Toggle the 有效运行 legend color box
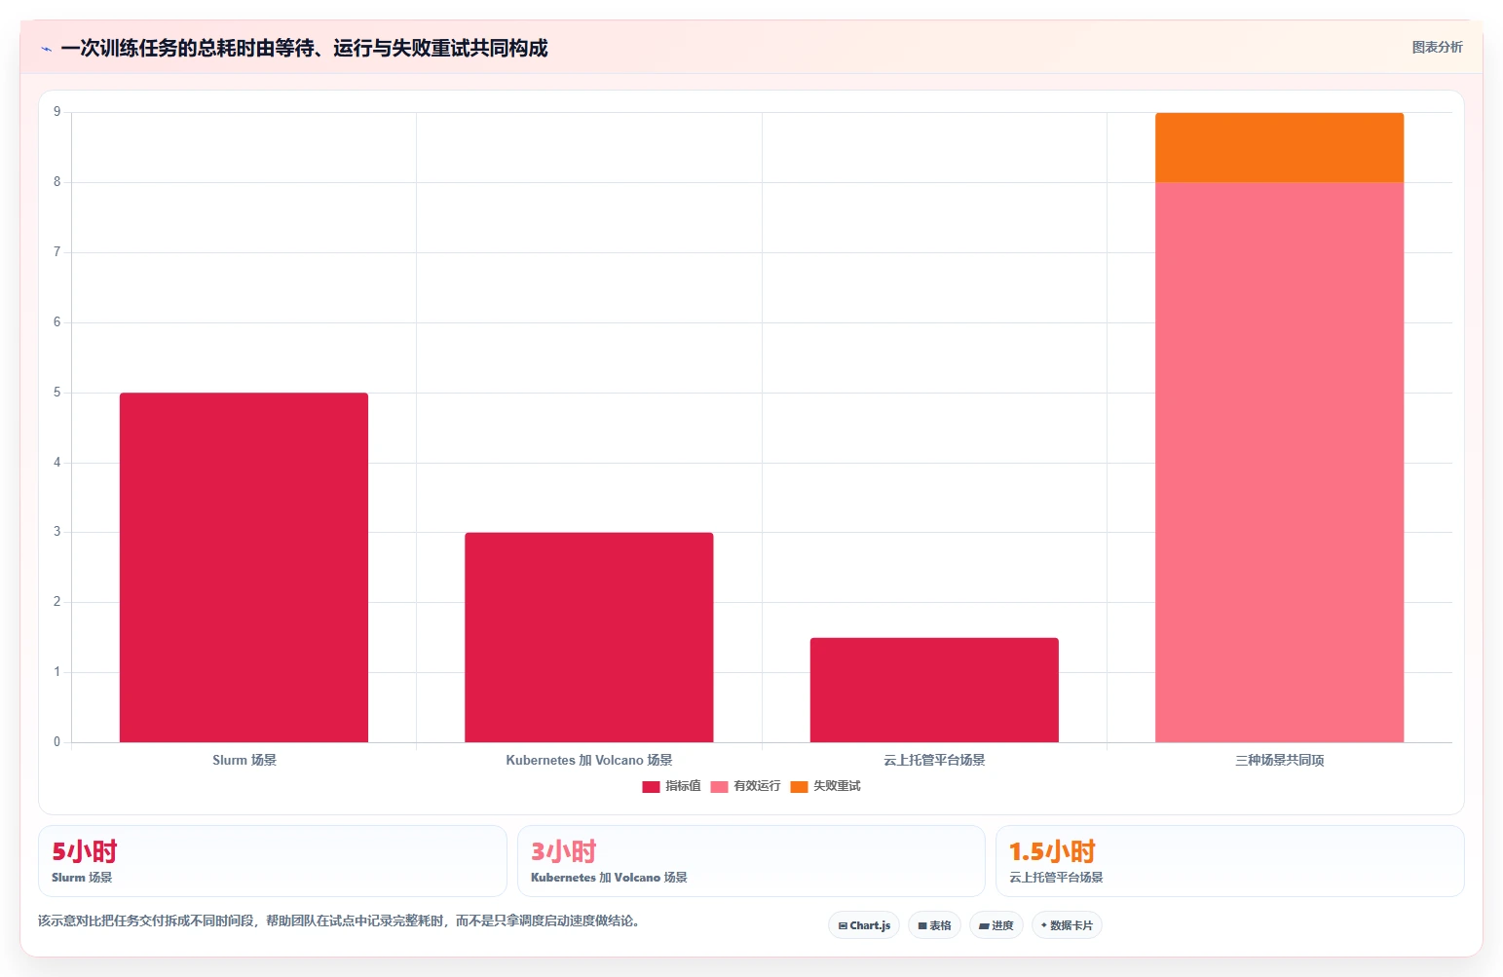 pos(719,787)
